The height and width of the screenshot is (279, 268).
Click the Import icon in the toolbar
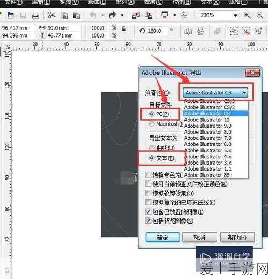(x=136, y=16)
